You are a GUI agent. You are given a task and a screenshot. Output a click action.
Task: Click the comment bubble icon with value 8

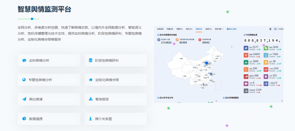coord(246,84)
